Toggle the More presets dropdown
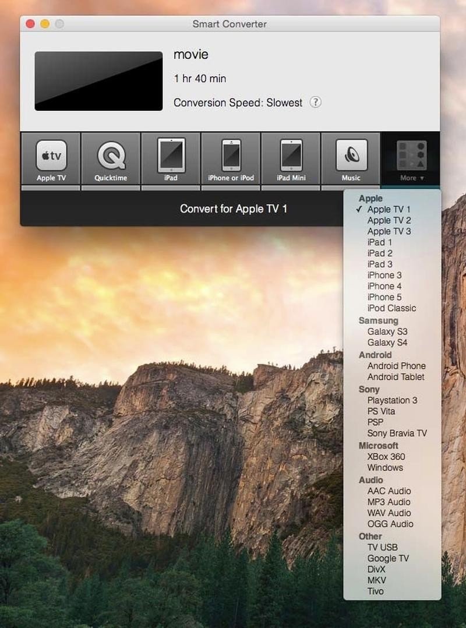This screenshot has width=466, height=628. [411, 160]
